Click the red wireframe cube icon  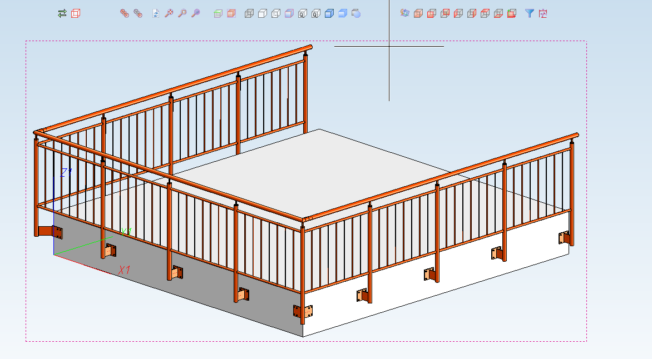76,13
